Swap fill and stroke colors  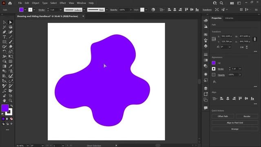(11, 106)
